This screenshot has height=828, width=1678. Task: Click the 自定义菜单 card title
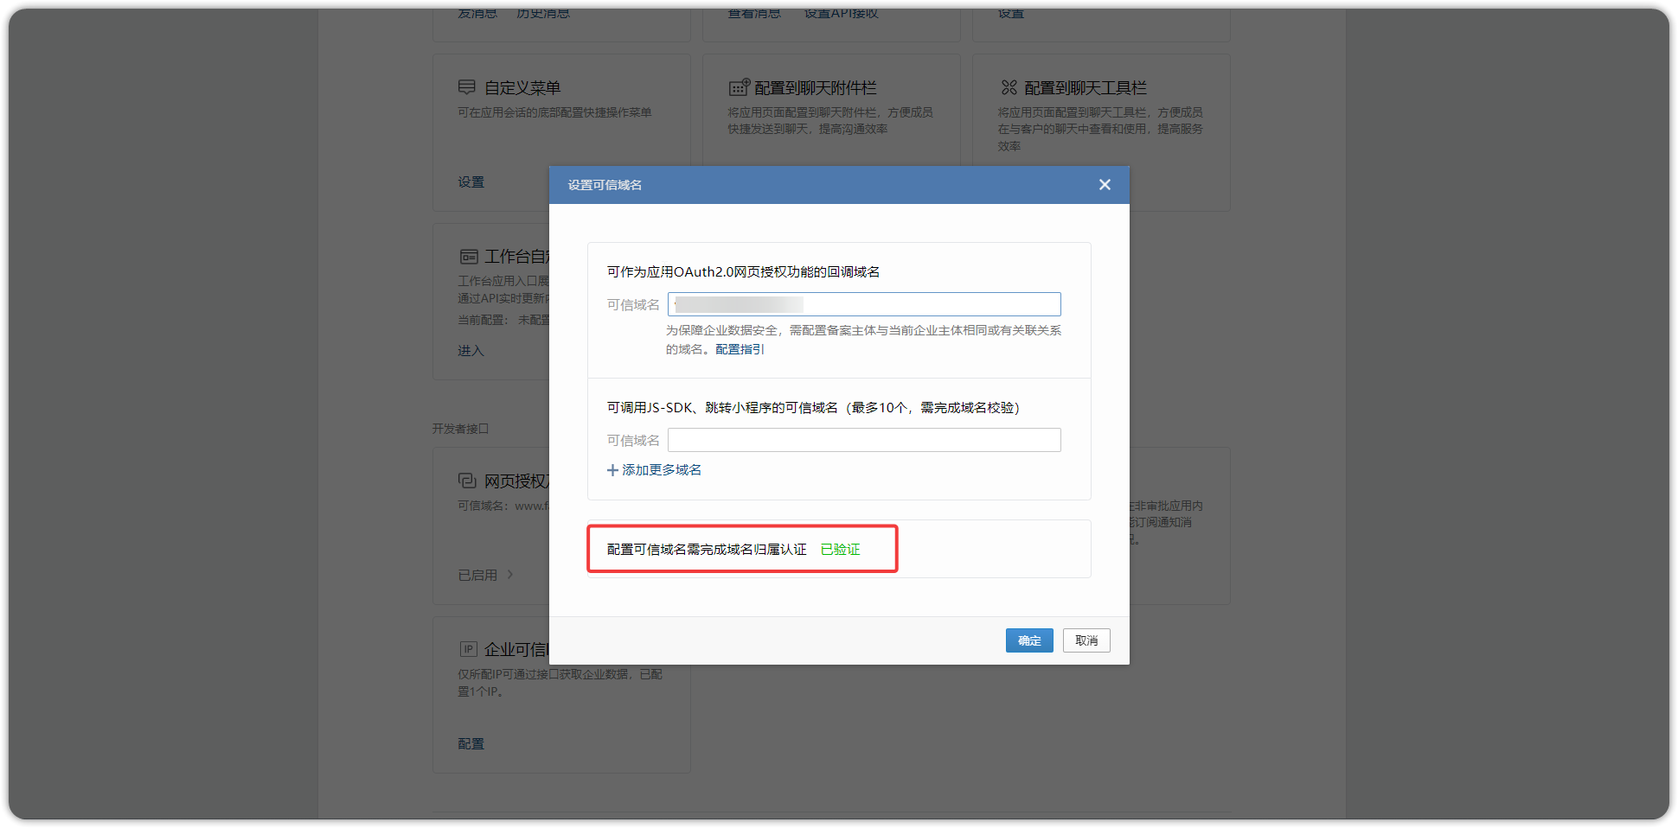click(522, 87)
